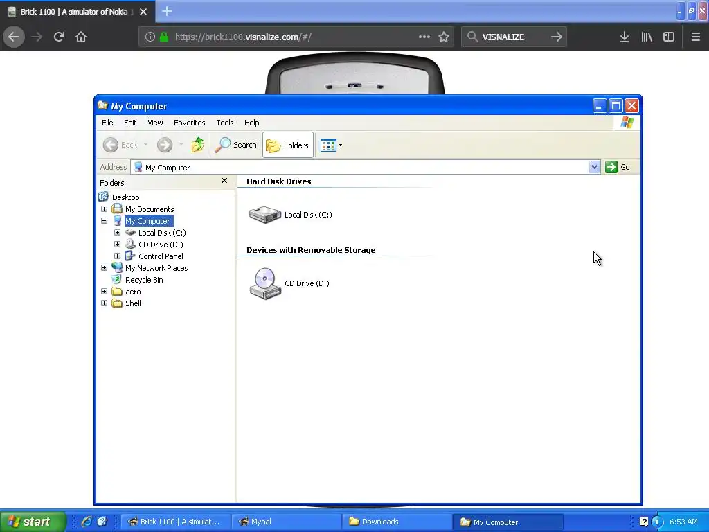Open the Favorites menu
Image resolution: width=709 pixels, height=532 pixels.
[190, 123]
